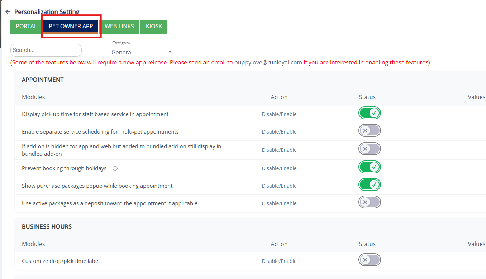Image resolution: width=486 pixels, height=279 pixels.
Task: Select the PET OWNER APP tab
Action: 71,27
